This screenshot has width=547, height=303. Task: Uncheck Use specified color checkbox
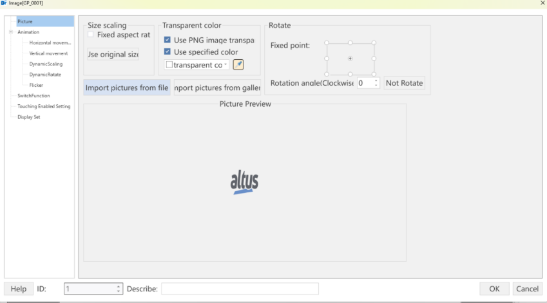click(x=168, y=51)
